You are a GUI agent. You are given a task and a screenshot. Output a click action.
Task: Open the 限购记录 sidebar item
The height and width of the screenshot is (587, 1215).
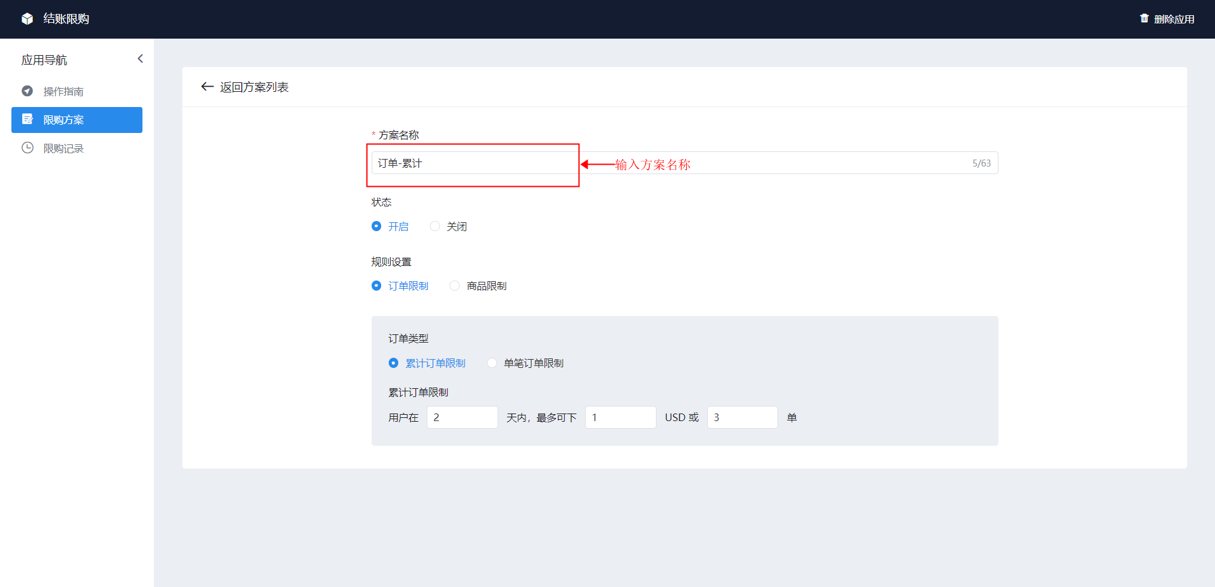point(77,148)
